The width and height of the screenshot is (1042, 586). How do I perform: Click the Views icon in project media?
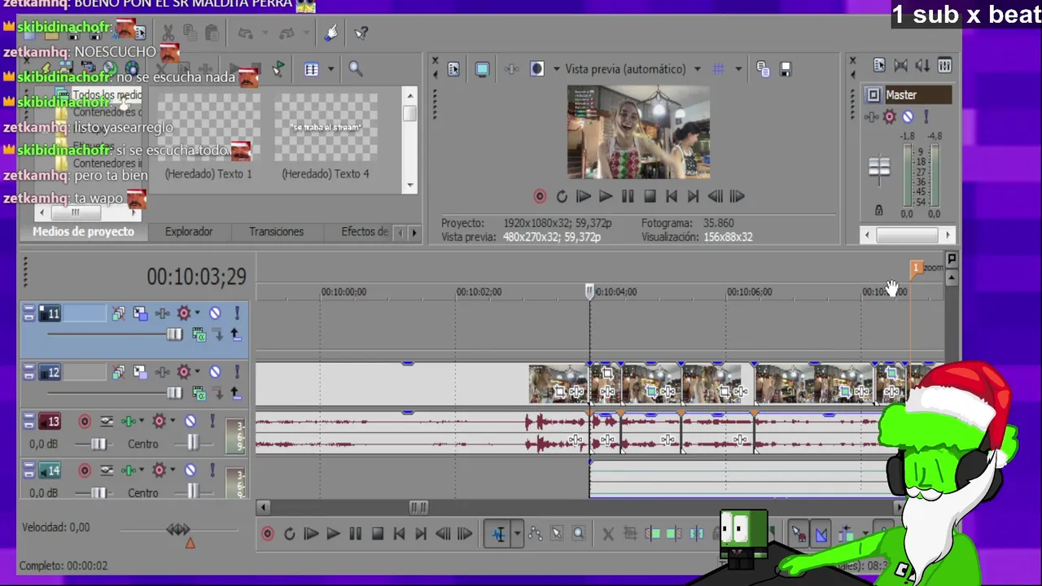tap(311, 69)
